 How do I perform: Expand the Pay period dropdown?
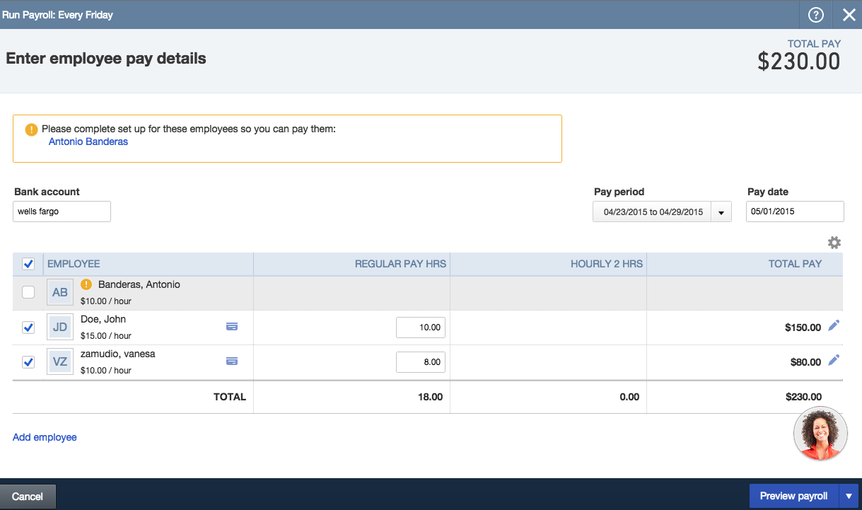click(x=721, y=212)
